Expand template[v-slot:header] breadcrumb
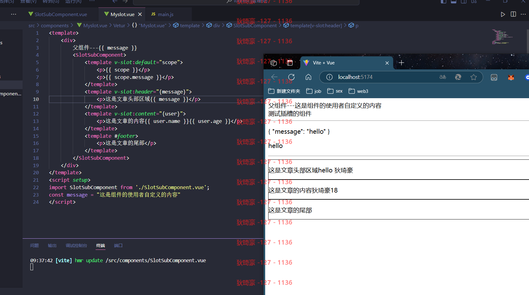This screenshot has width=529, height=295. (x=312, y=25)
